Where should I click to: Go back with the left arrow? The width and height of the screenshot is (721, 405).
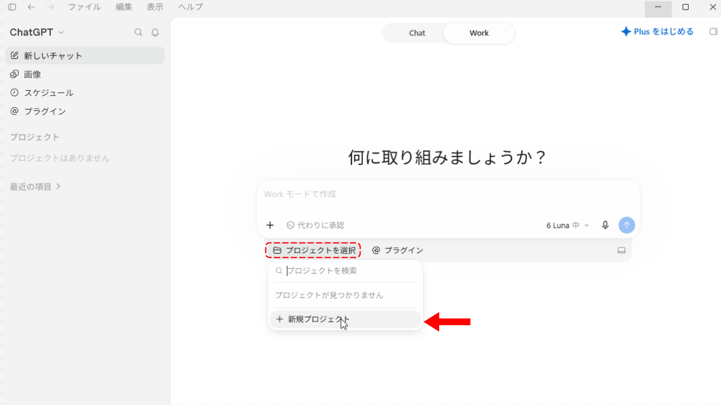pos(31,7)
